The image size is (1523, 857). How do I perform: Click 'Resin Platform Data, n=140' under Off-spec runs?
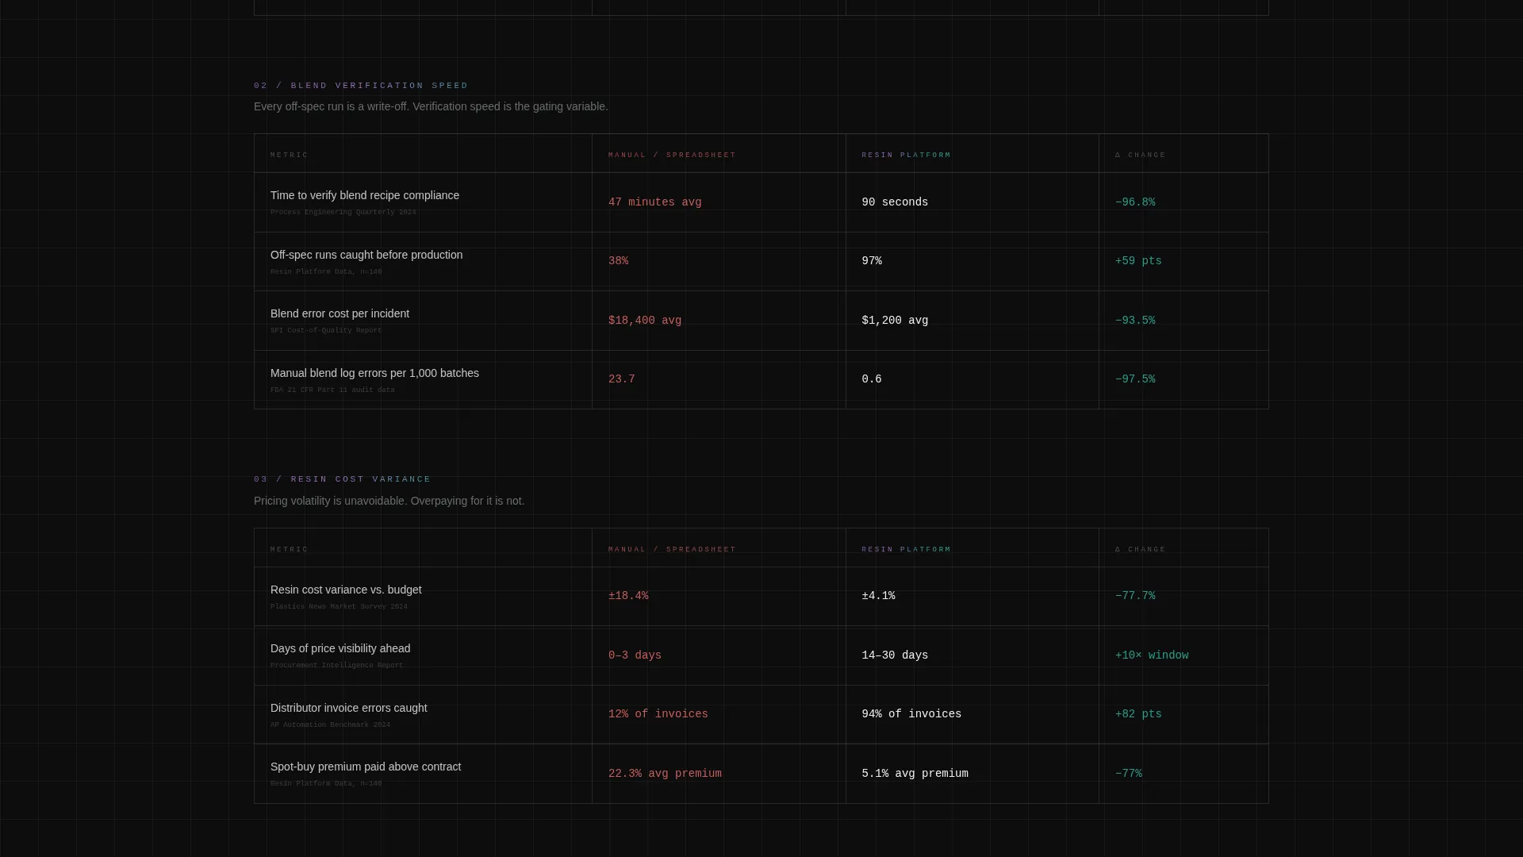point(326,272)
